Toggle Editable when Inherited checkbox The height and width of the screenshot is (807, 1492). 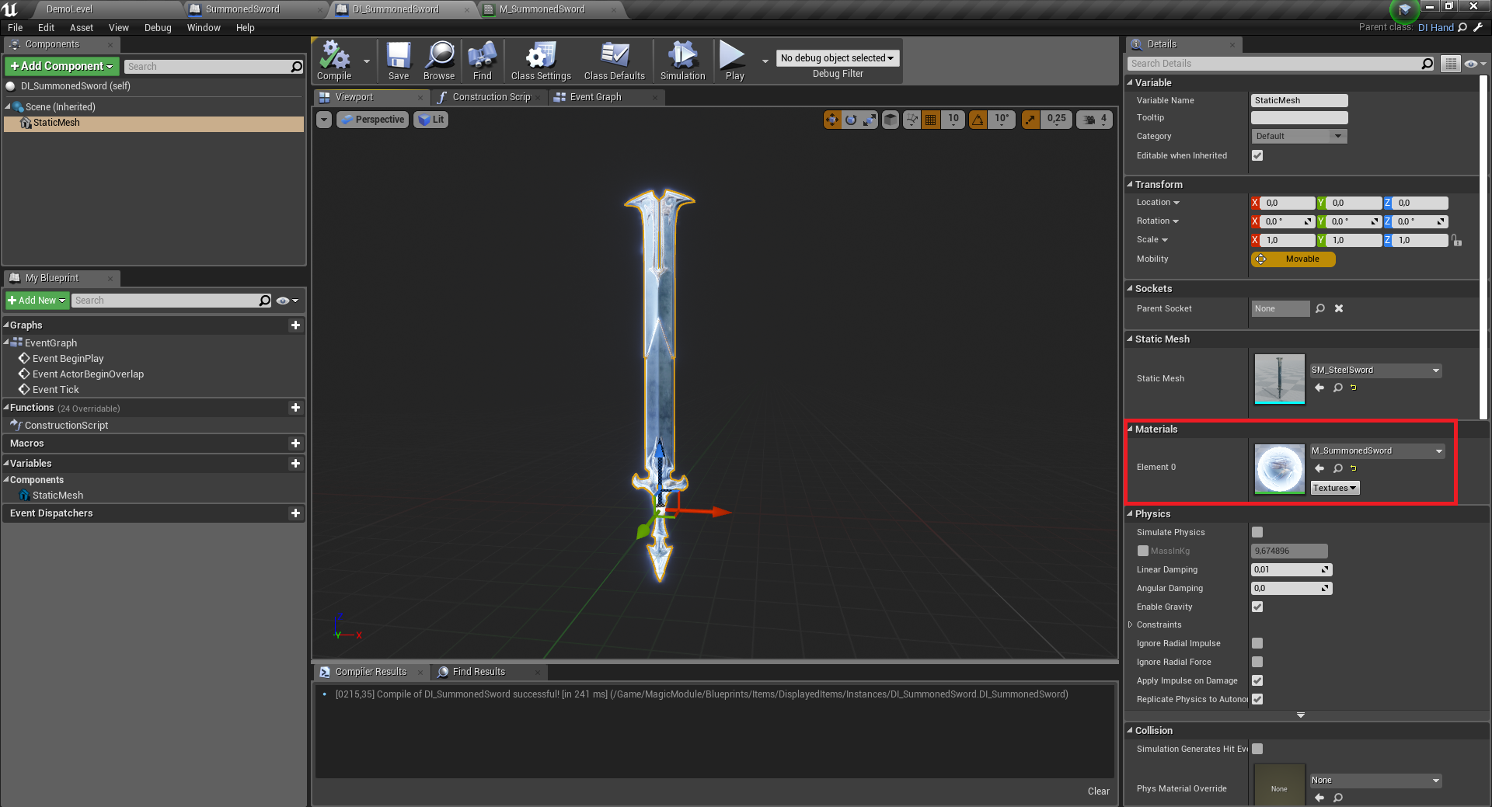1257,155
